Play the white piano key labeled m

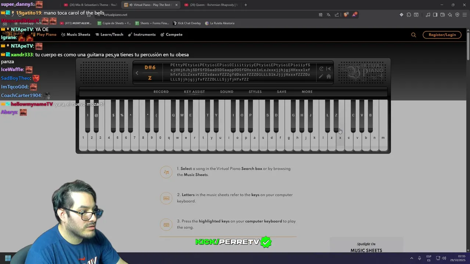pyautogui.click(x=383, y=138)
